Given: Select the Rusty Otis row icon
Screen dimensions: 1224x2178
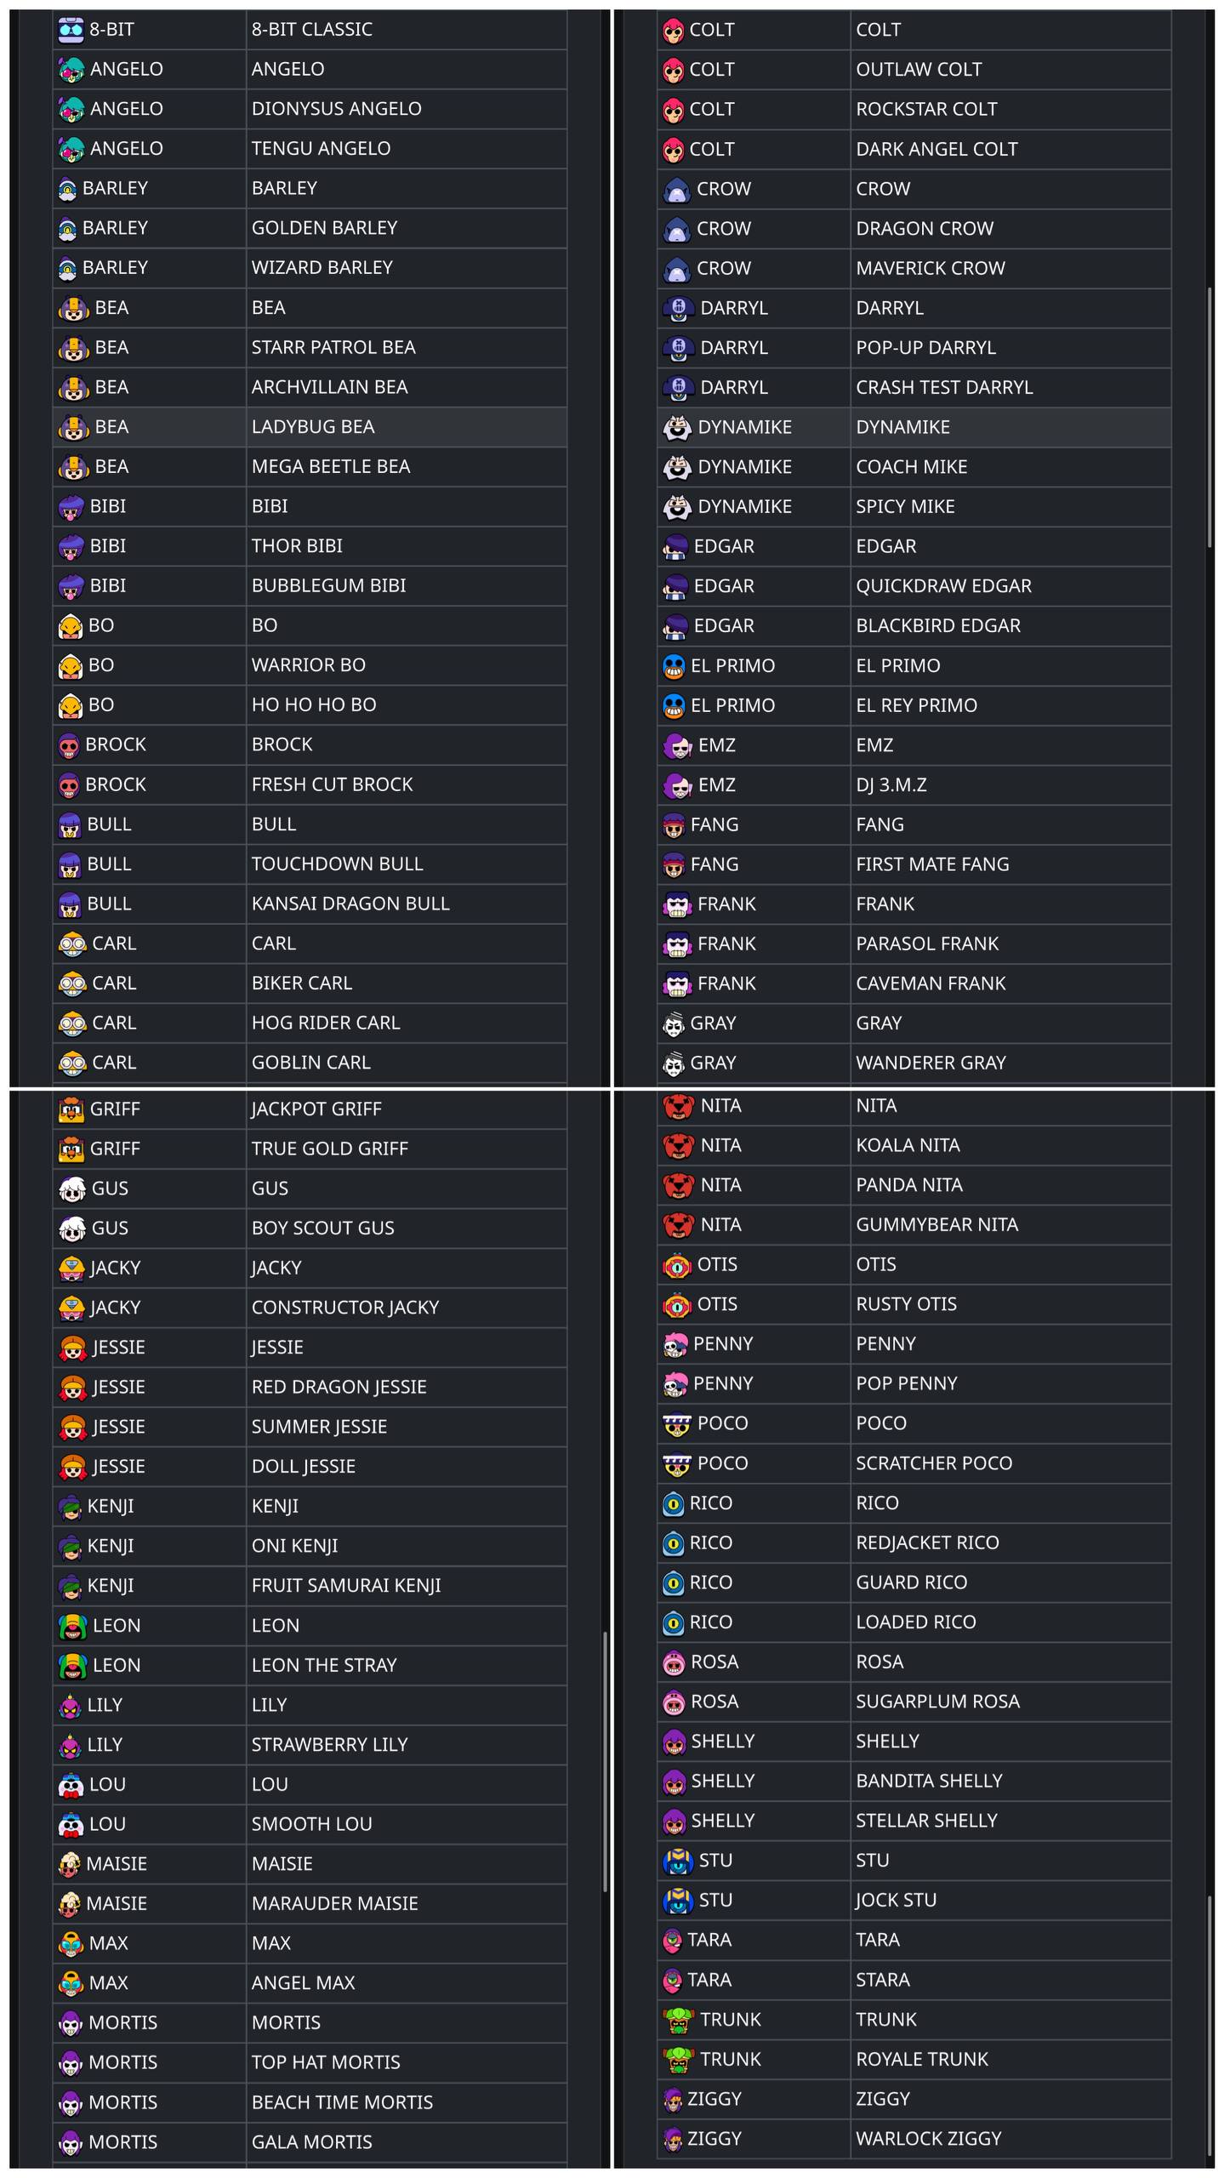Looking at the screenshot, I should click(677, 1304).
